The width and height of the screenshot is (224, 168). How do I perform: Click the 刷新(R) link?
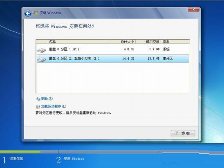[47, 99]
